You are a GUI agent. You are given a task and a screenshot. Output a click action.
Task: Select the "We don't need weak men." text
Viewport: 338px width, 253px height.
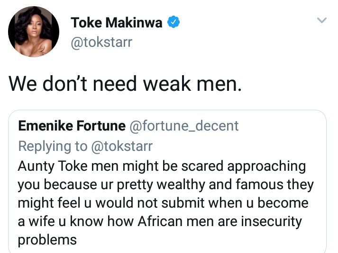(x=125, y=85)
